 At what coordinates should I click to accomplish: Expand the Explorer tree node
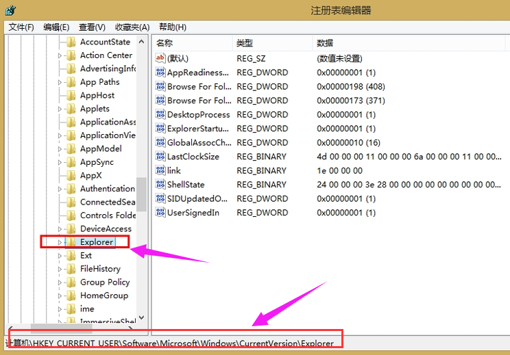pyautogui.click(x=60, y=242)
